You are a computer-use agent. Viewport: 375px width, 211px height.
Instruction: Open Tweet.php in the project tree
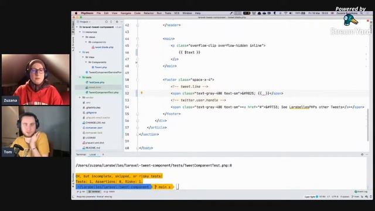(x=99, y=67)
